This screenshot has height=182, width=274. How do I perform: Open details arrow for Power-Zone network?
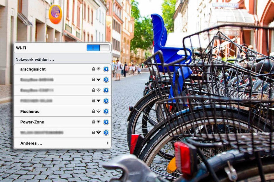coord(106,122)
